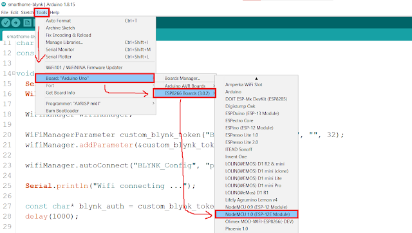This screenshot has width=412, height=233.
Task: Click the Verify checkmark toolbar icon
Action: coord(6,23)
